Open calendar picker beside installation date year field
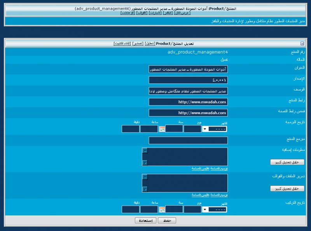The image size is (311, 231). tap(162, 210)
